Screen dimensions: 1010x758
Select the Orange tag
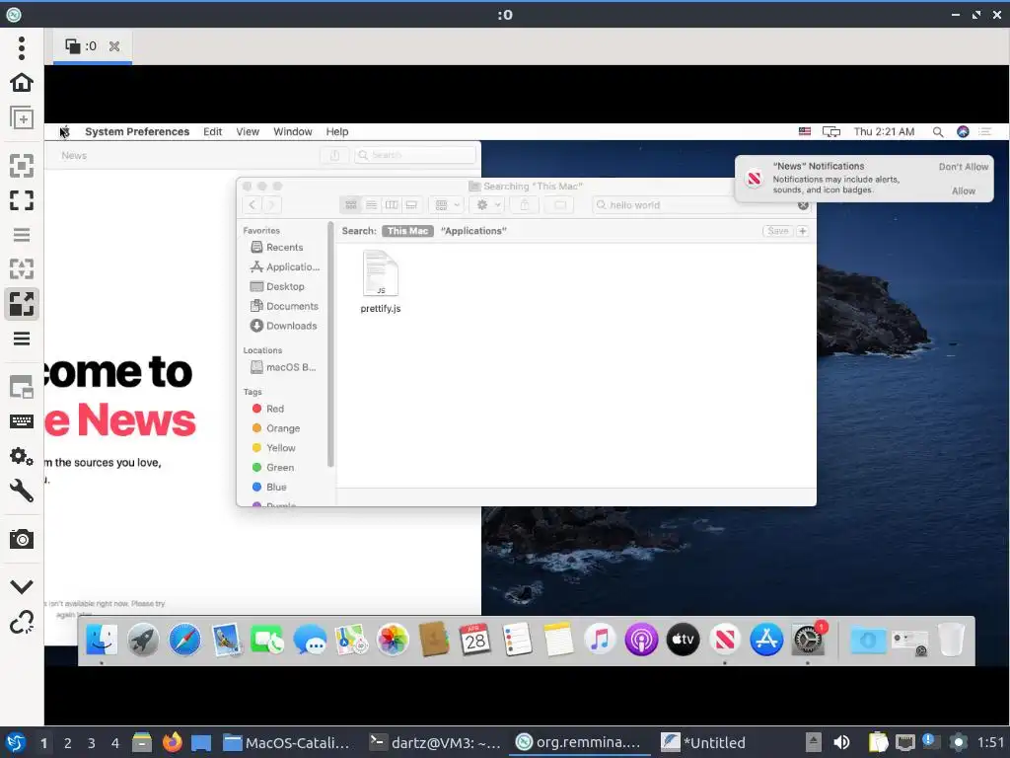click(276, 428)
